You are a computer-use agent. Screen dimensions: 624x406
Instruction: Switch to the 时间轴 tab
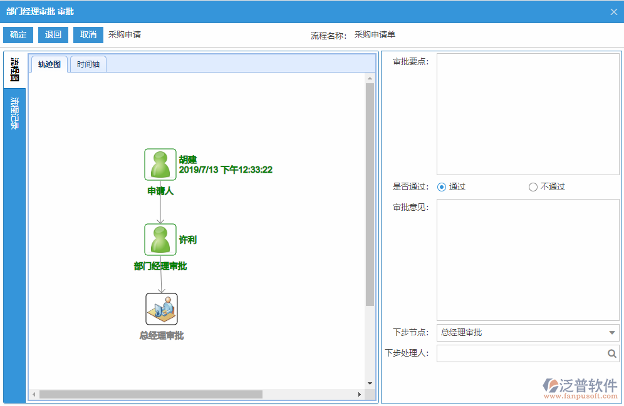[88, 64]
